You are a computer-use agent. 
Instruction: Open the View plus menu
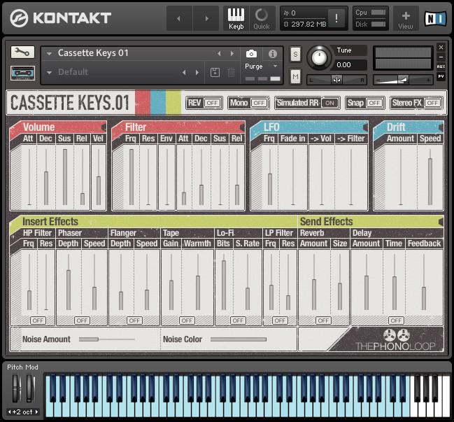406,17
